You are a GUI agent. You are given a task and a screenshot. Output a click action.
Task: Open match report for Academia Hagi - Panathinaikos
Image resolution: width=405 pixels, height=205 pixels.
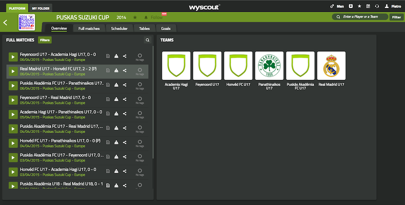[x=107, y=114]
